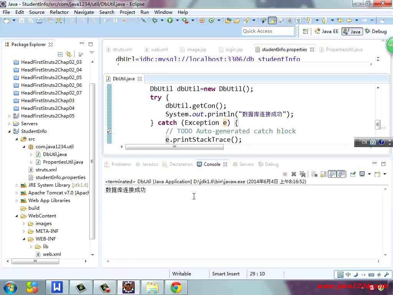Toggle Mark Occurrences highlighter in toolbar
Screen dimensions: 393x295
point(272,21)
